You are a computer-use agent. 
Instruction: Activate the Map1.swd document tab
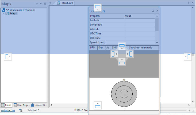tap(65, 3)
